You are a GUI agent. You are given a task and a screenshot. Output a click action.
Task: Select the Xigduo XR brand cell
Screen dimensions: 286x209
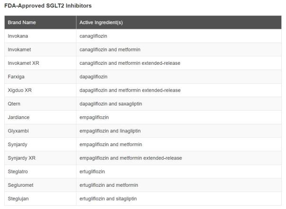point(40,90)
